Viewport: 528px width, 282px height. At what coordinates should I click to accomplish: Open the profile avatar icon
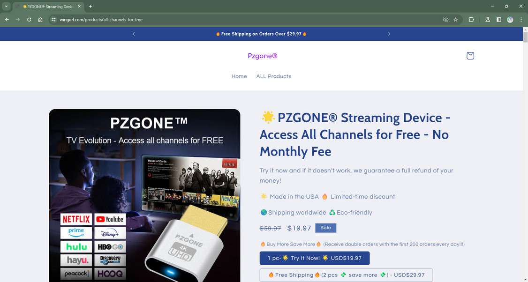(x=510, y=20)
